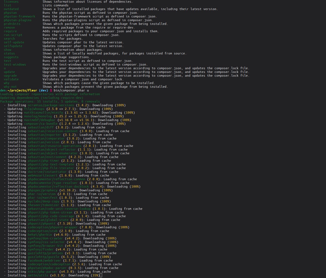
Task: Click package name 'codeception/phpunit-wrapper'
Action: click(x=53, y=227)
